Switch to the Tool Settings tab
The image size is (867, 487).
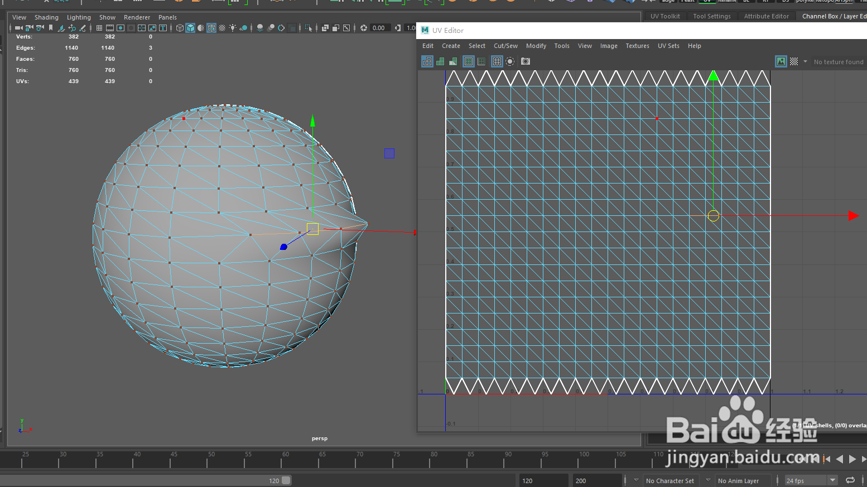coord(712,16)
